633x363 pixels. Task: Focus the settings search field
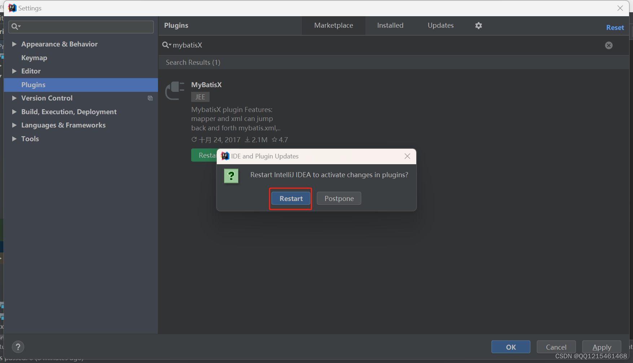coord(81,27)
